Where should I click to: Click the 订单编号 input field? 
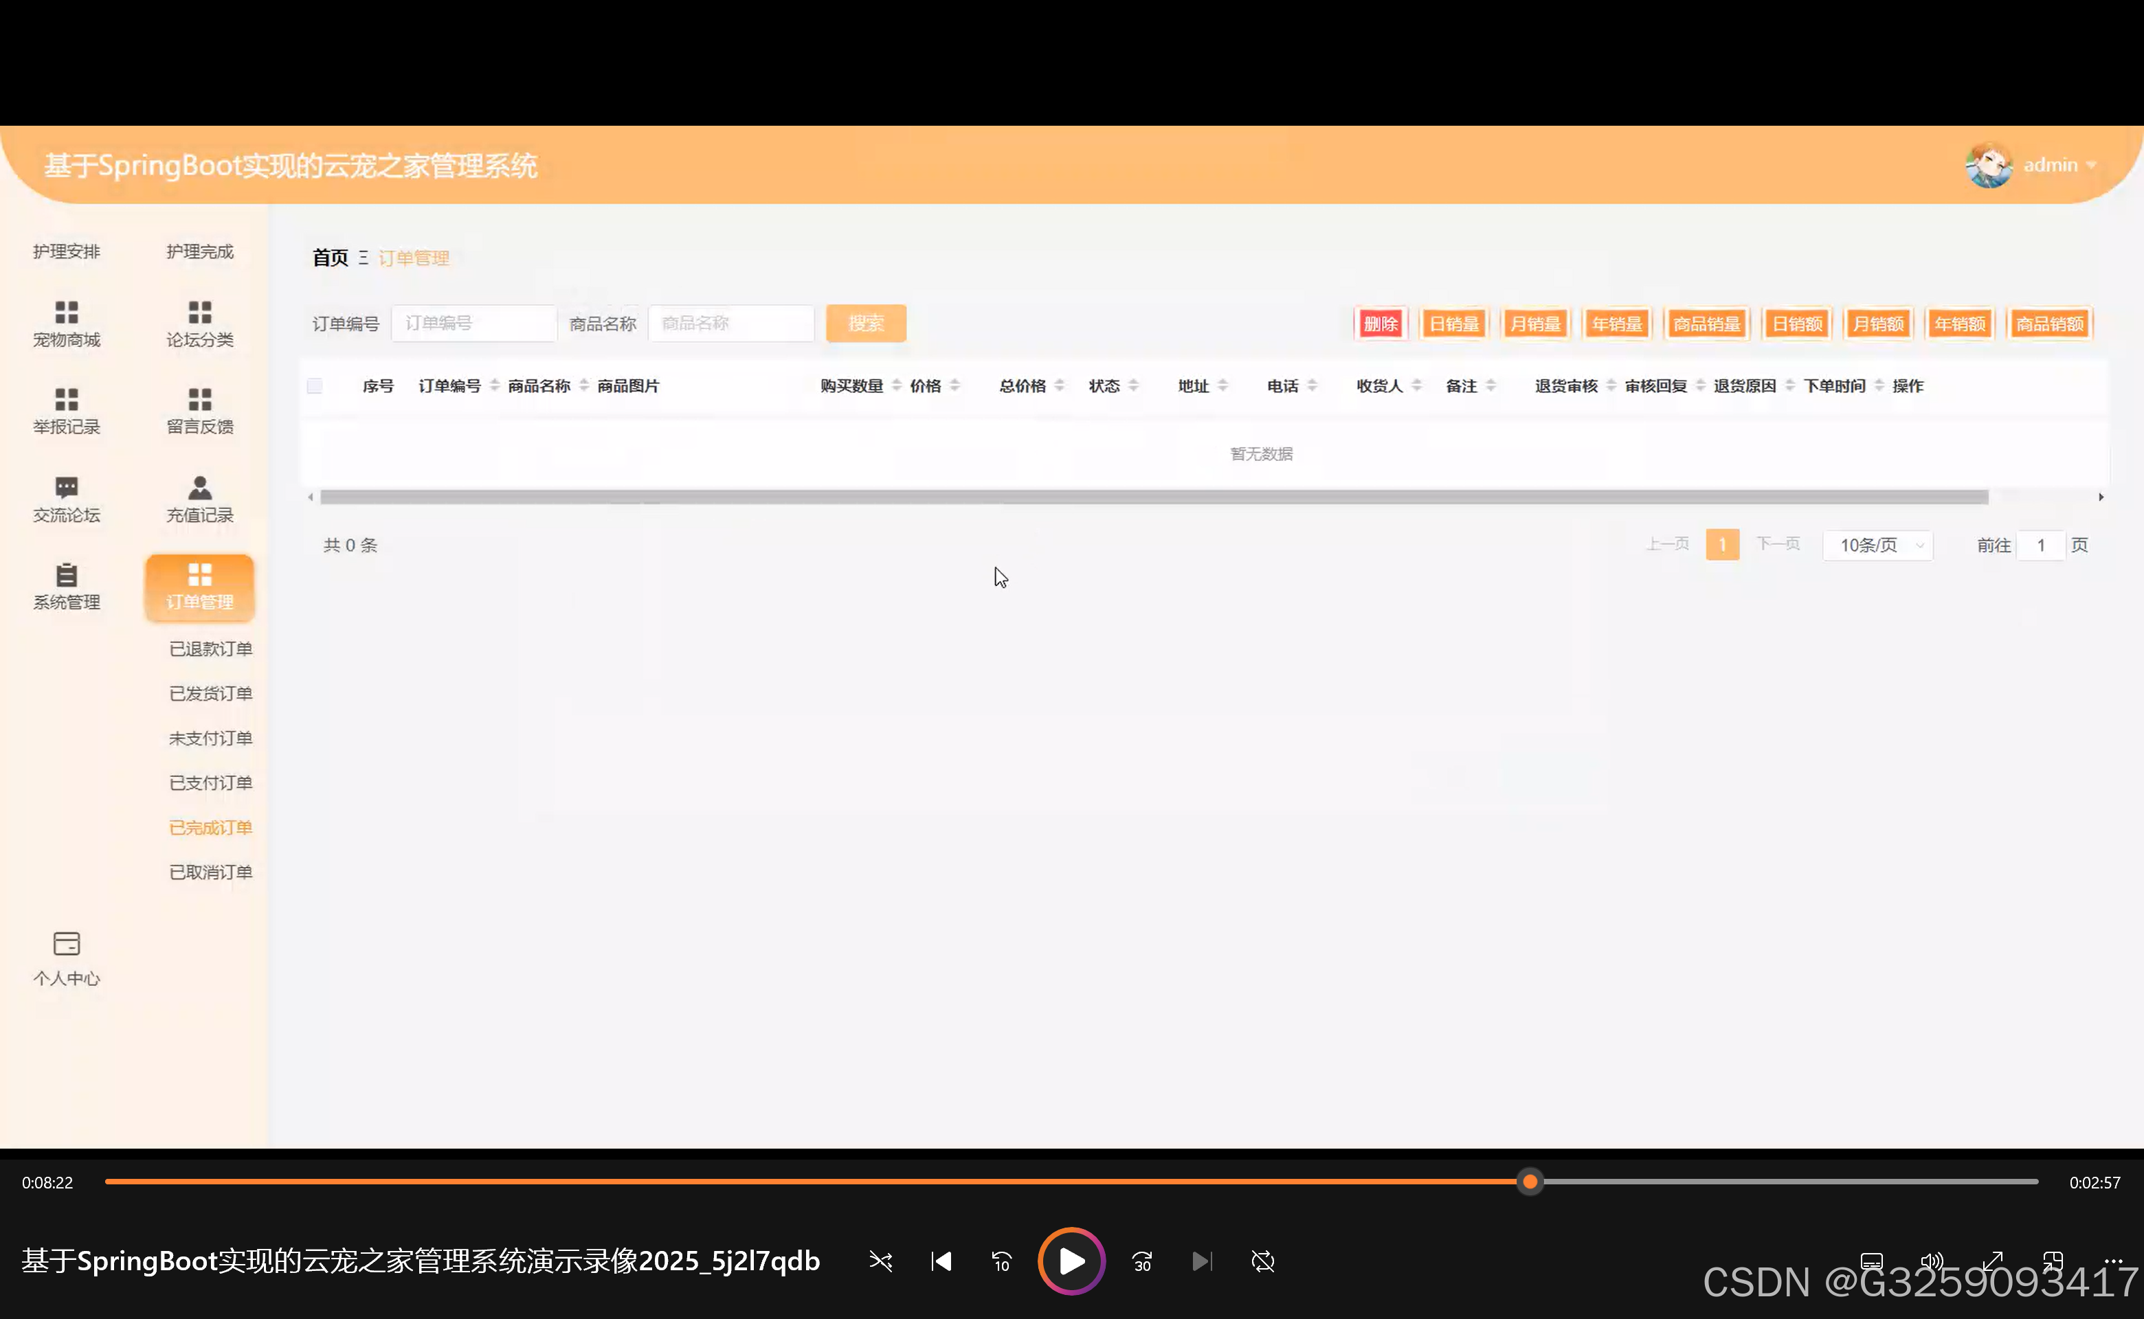[x=474, y=323]
